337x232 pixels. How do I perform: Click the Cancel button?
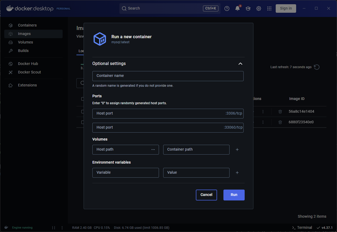click(206, 195)
